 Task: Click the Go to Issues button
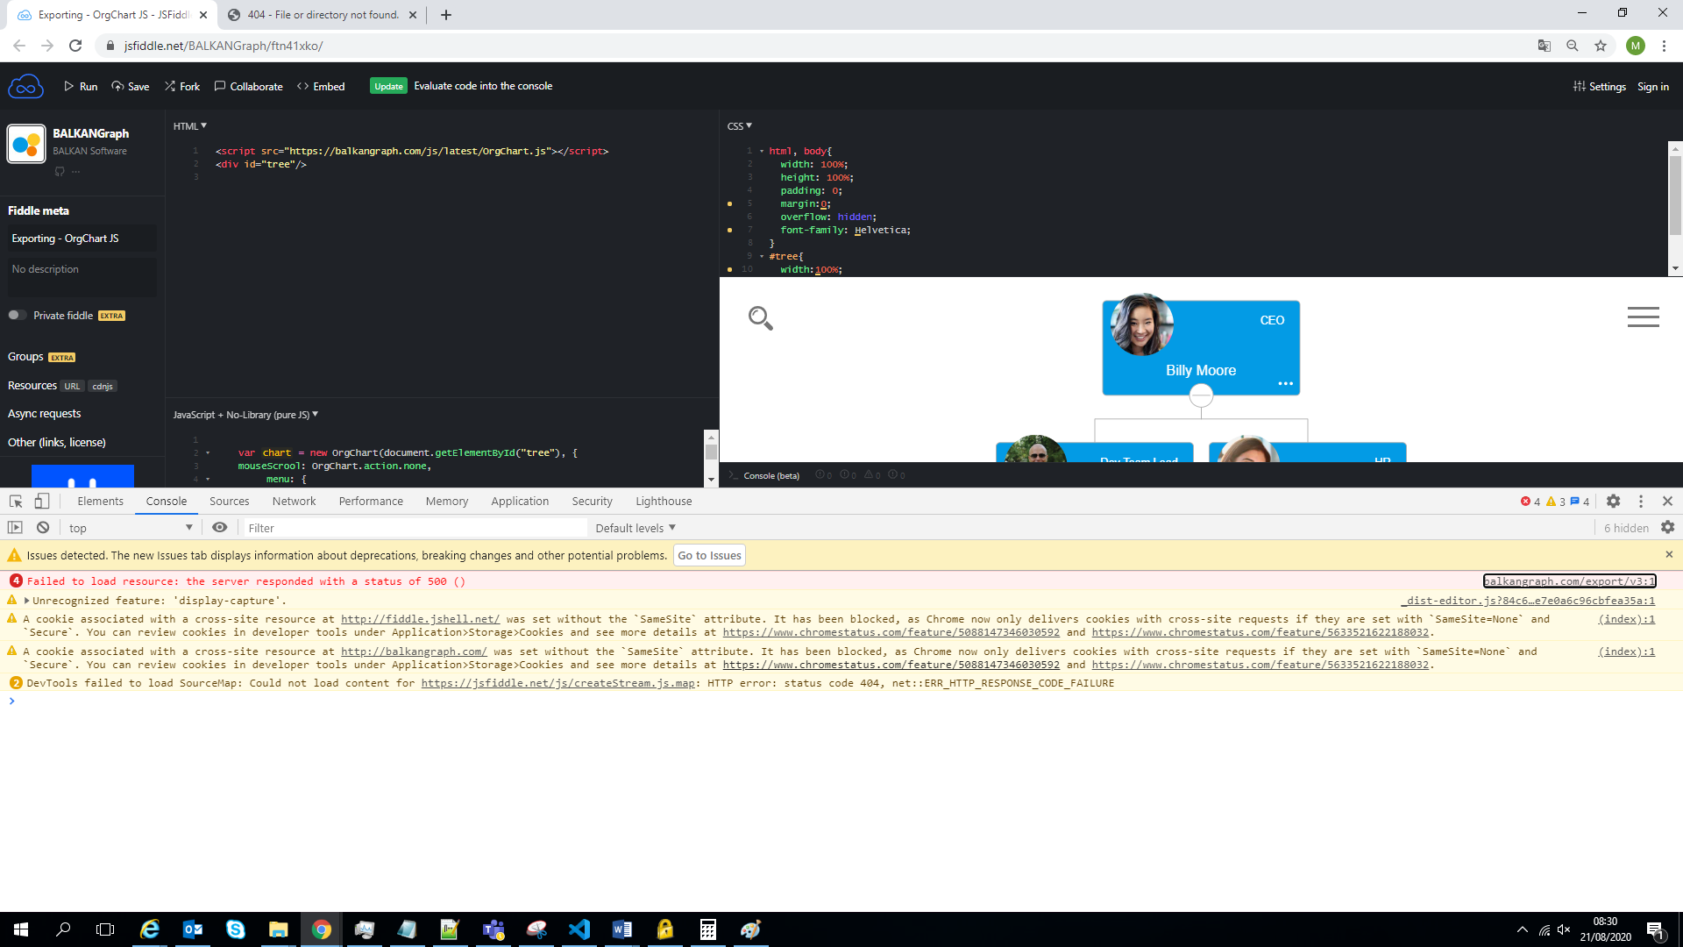[708, 554]
